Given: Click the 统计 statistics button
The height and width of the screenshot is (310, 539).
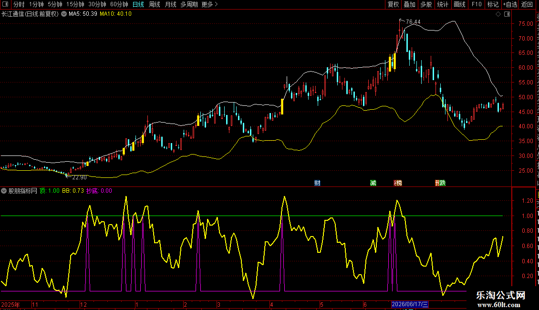Looking at the screenshot, I should (x=442, y=4).
